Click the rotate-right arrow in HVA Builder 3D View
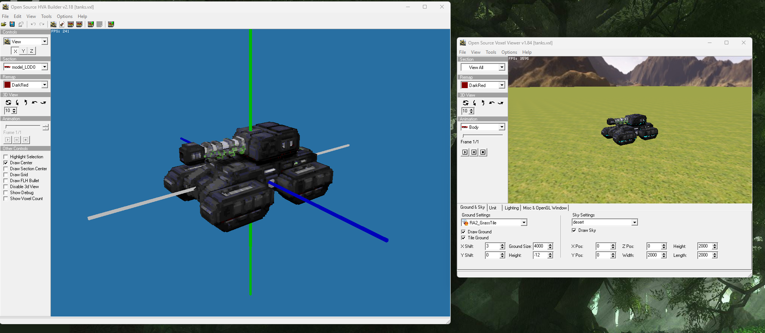Screen dimensions: 765x333 43,102
